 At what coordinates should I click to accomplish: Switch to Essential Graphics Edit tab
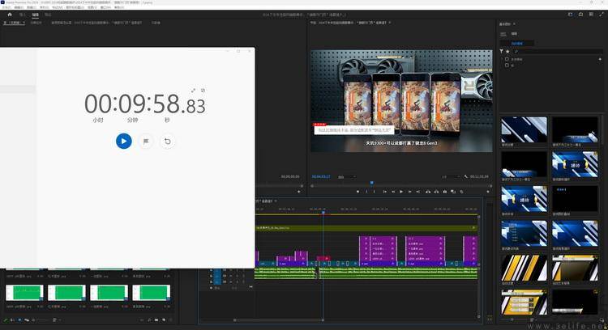pos(514,34)
